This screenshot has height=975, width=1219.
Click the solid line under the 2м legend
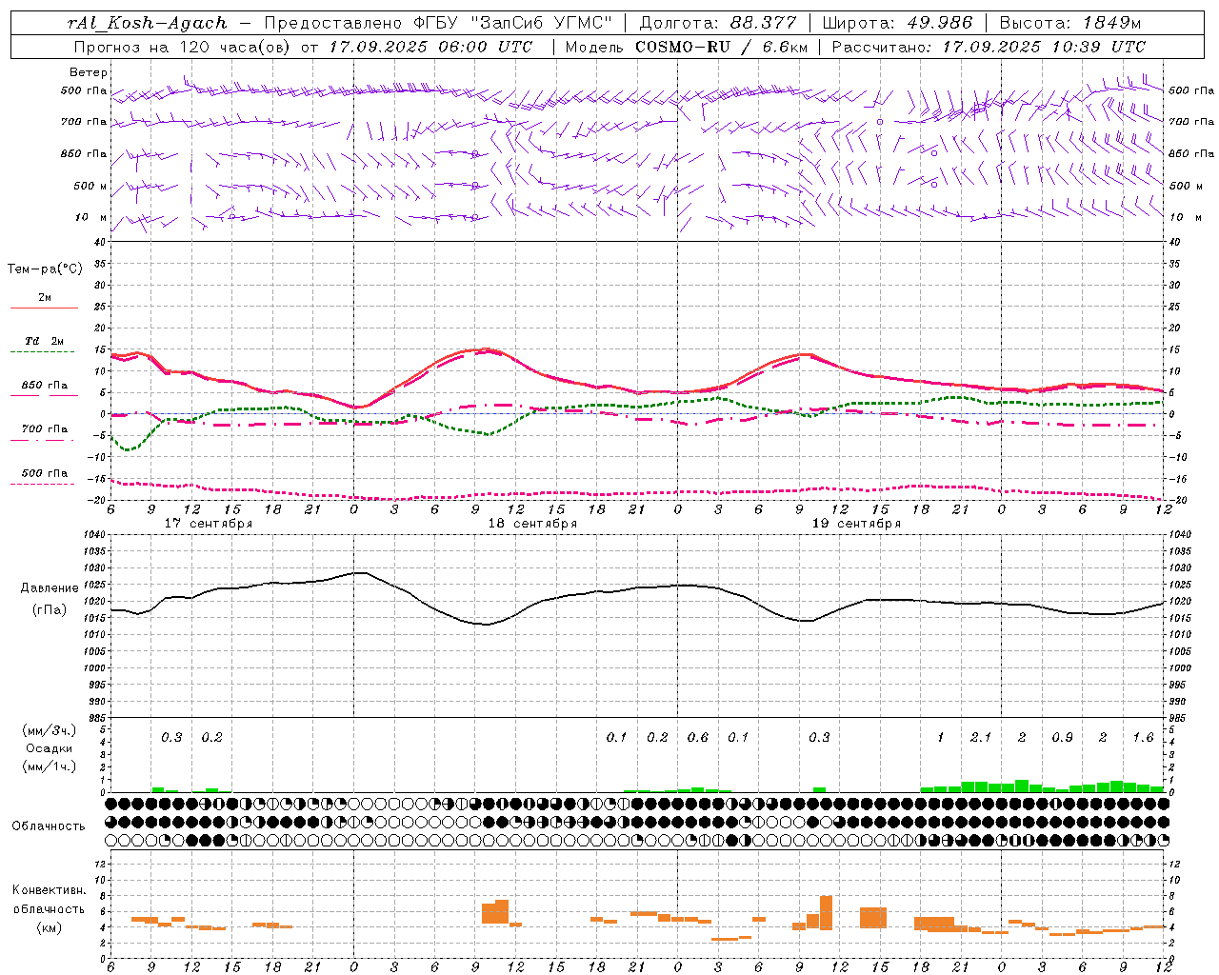[x=44, y=308]
